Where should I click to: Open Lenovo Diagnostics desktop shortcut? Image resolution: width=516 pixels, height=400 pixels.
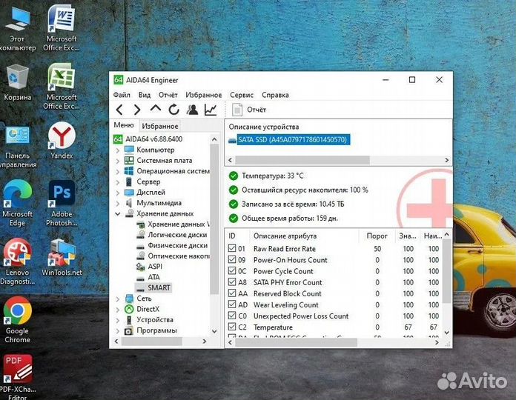pyautogui.click(x=18, y=261)
